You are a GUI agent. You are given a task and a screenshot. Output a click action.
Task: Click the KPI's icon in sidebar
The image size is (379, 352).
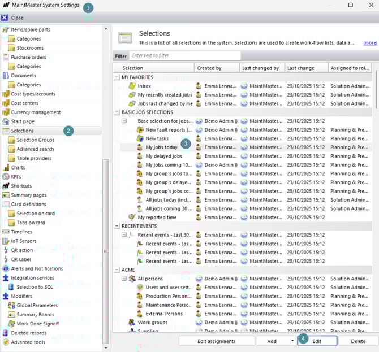[6, 177]
